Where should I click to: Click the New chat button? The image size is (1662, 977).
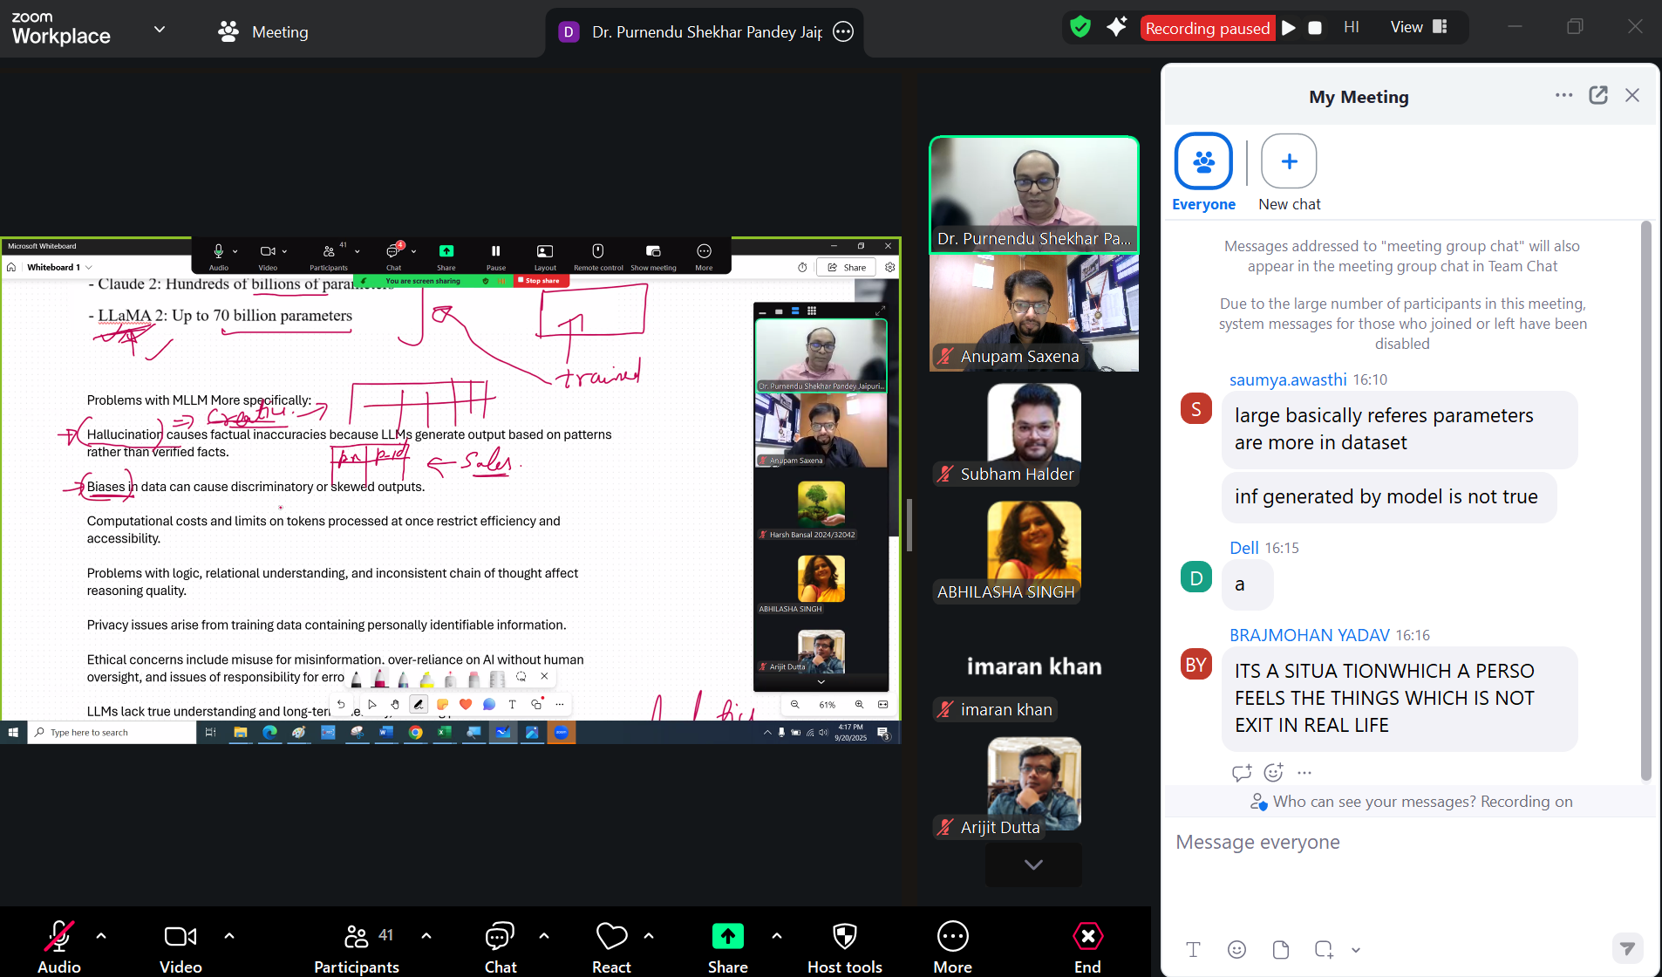tap(1289, 172)
